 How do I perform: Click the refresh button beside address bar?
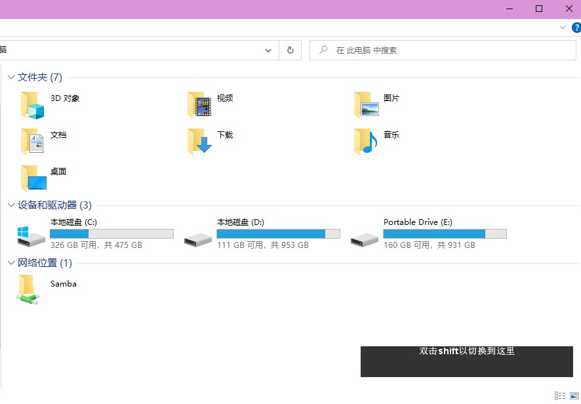pos(290,50)
